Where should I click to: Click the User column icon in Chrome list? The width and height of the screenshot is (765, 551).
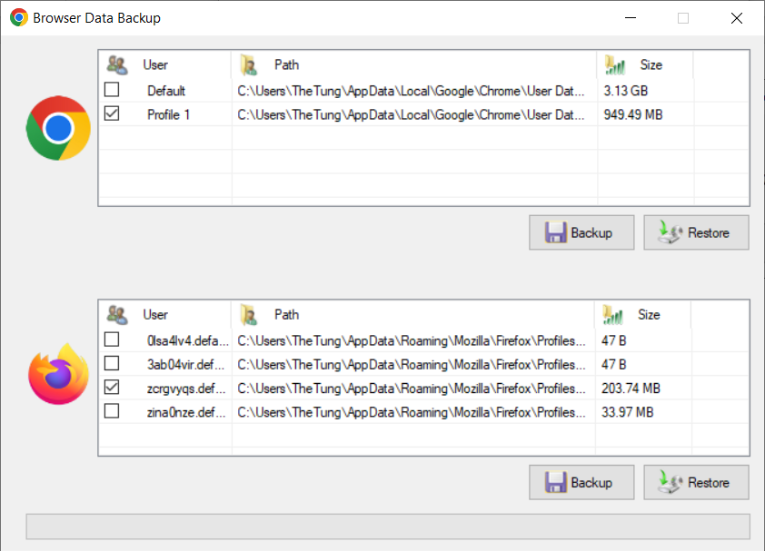click(117, 64)
